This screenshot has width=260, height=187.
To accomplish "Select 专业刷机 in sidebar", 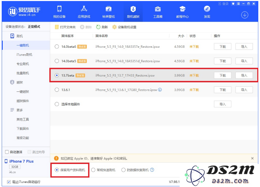I will [23, 64].
